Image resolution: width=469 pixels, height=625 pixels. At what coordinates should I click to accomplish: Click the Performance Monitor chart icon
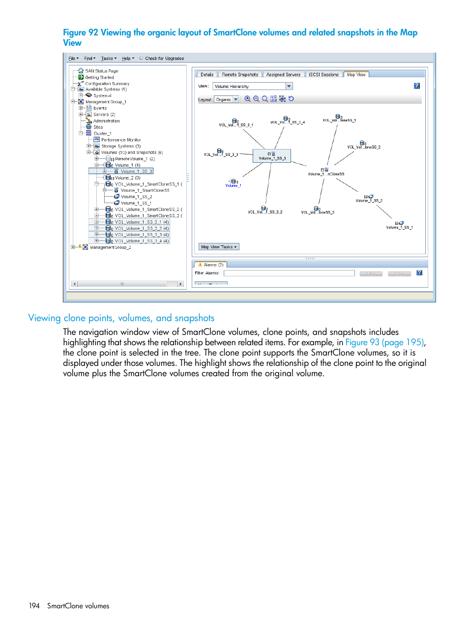coord(97,140)
